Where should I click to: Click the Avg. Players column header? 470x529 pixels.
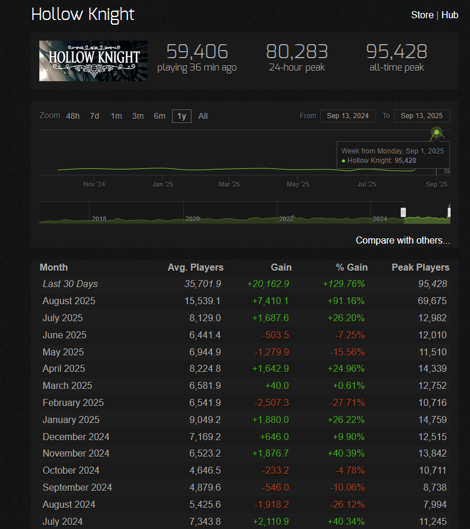(x=196, y=267)
